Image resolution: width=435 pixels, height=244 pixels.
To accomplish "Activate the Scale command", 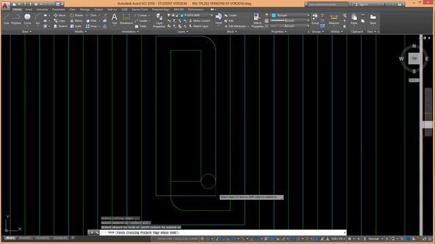I will click(x=75, y=26).
